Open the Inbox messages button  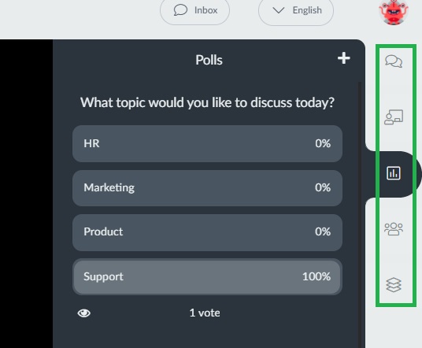194,11
